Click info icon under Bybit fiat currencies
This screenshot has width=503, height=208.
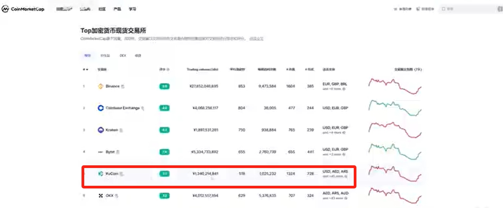[344, 154]
